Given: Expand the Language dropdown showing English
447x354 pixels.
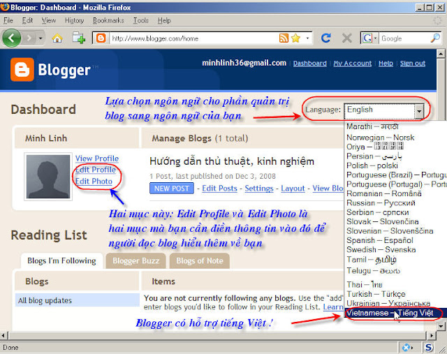Looking at the screenshot, I should [x=383, y=111].
